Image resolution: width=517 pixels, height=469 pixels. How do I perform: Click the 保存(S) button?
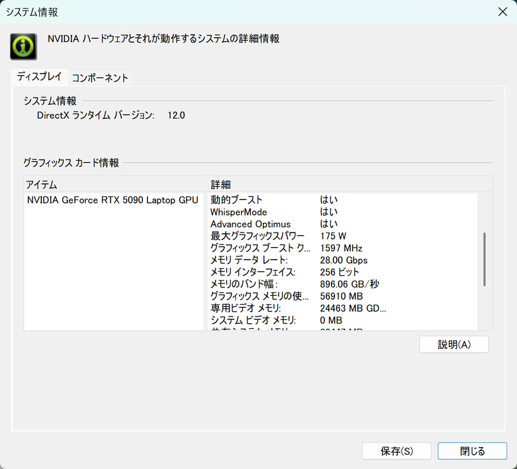coord(397,451)
